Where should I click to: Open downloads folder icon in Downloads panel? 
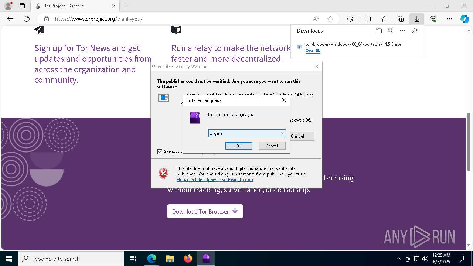[x=378, y=31]
